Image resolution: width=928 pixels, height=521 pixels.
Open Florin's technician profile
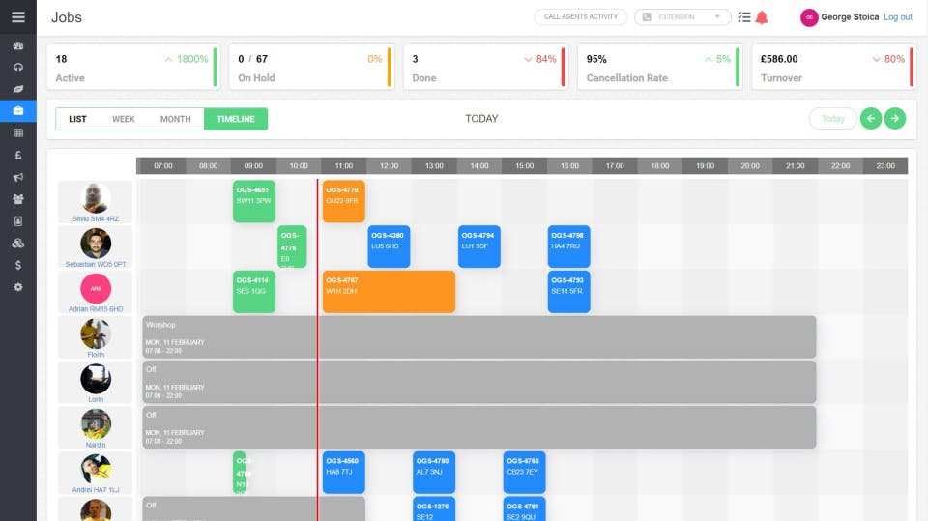[x=96, y=337]
